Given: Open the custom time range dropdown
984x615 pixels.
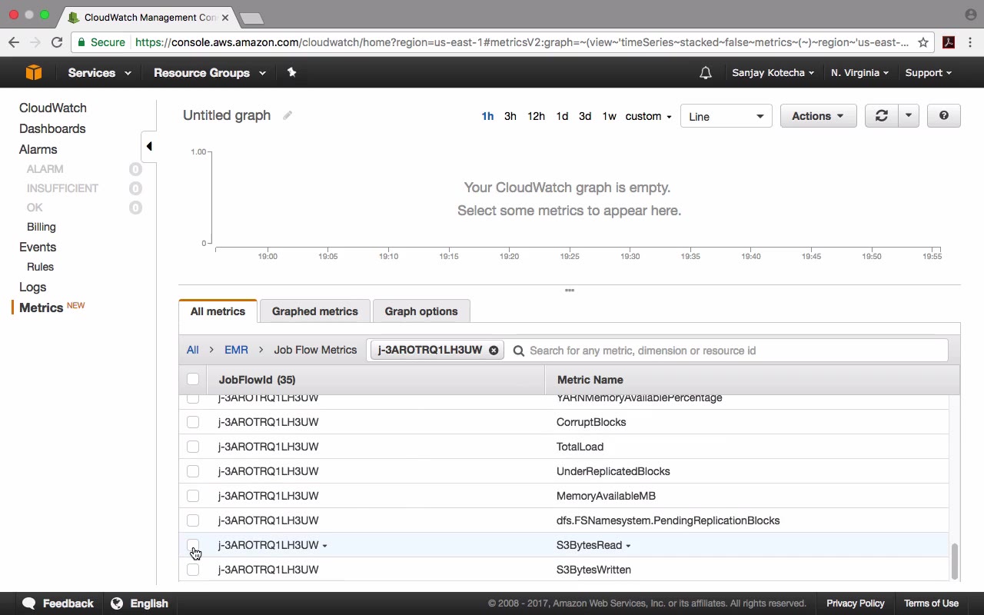Looking at the screenshot, I should point(648,116).
